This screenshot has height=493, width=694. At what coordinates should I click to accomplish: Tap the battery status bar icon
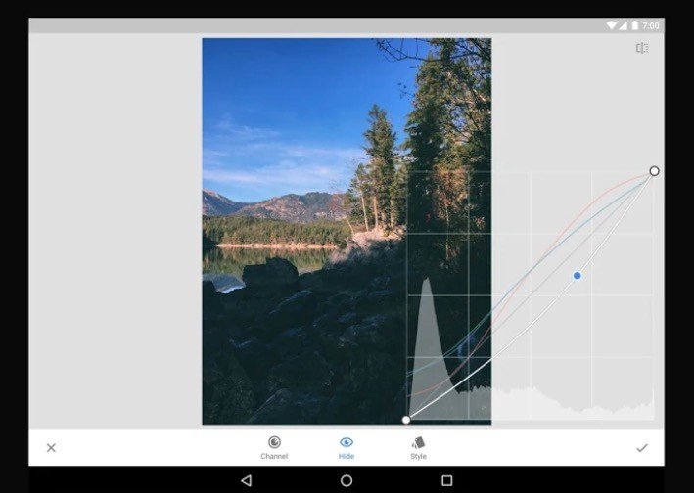point(634,25)
